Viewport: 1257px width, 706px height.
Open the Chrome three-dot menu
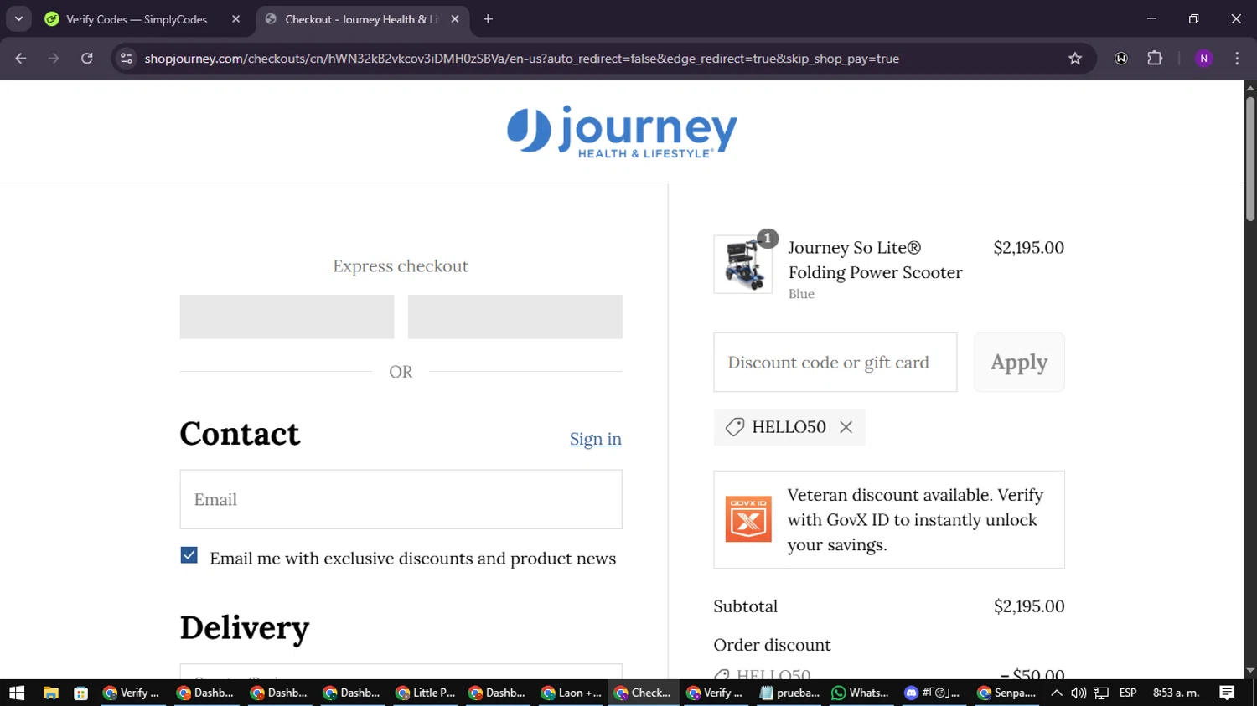pyautogui.click(x=1237, y=59)
